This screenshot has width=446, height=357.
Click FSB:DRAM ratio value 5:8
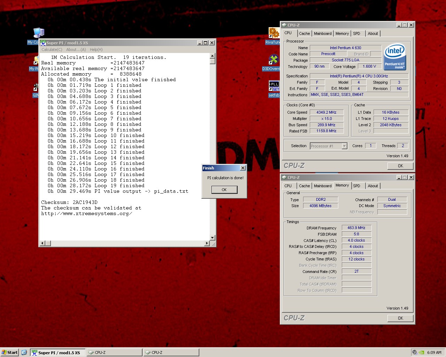pos(356,234)
